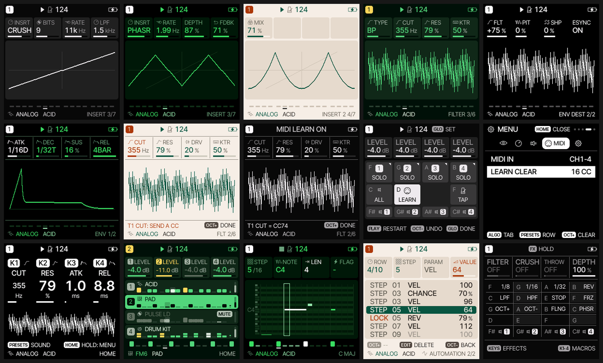Open the speaker icon tab in MENU
Image resolution: width=603 pixels, height=363 pixels.
(x=533, y=144)
